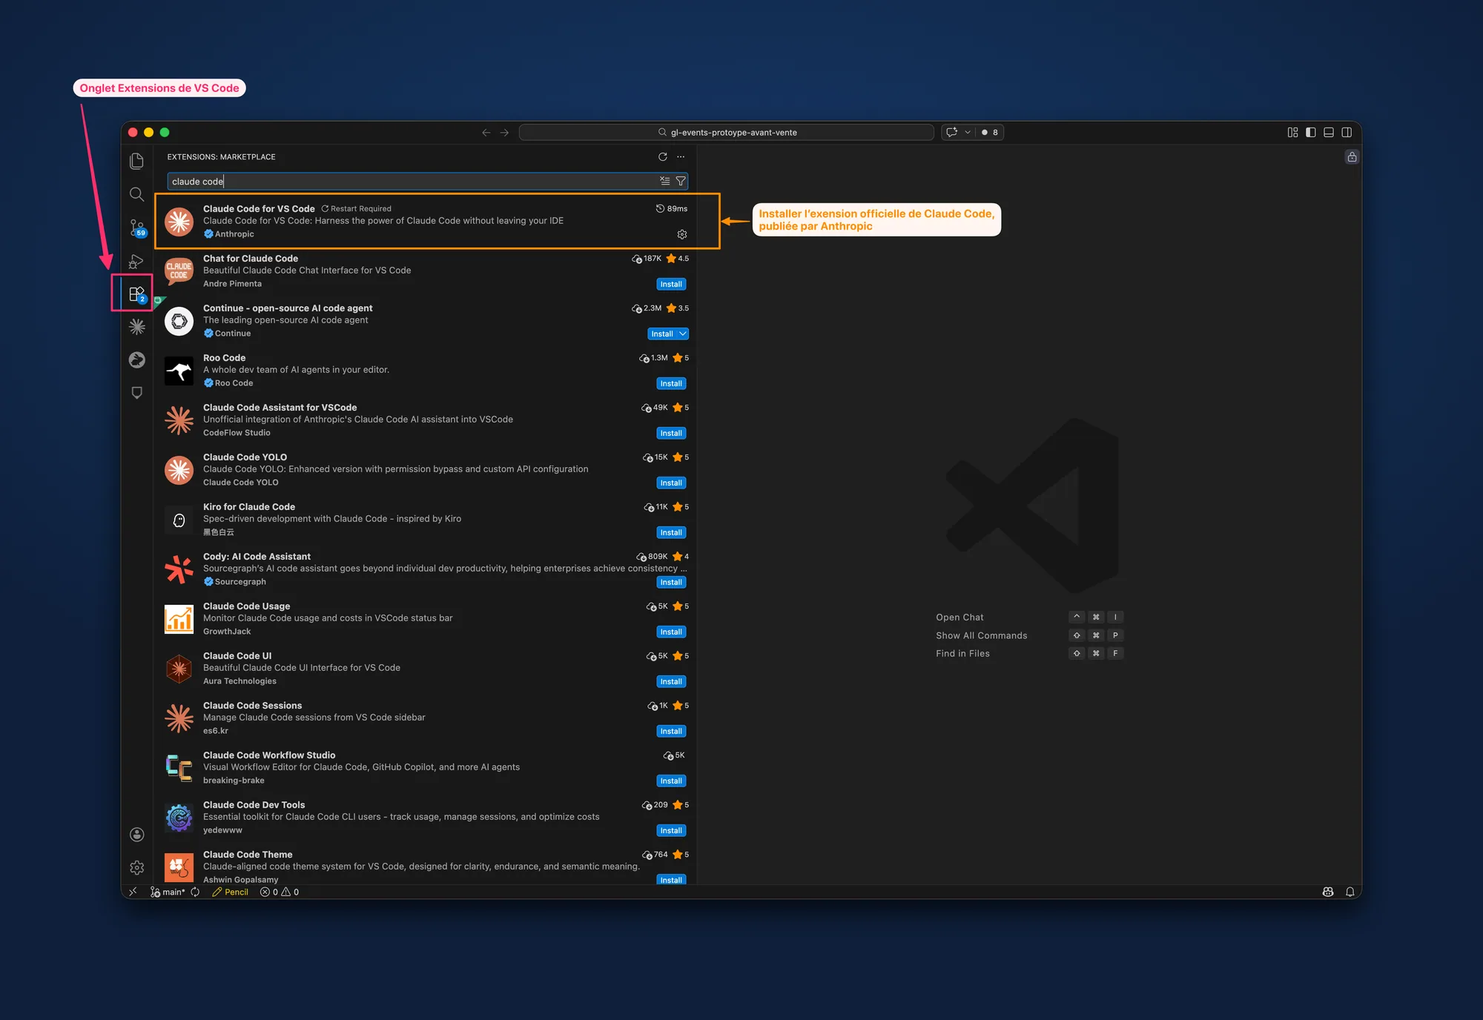1483x1020 pixels.
Task: Go forward with the navigation arrow
Action: [504, 133]
